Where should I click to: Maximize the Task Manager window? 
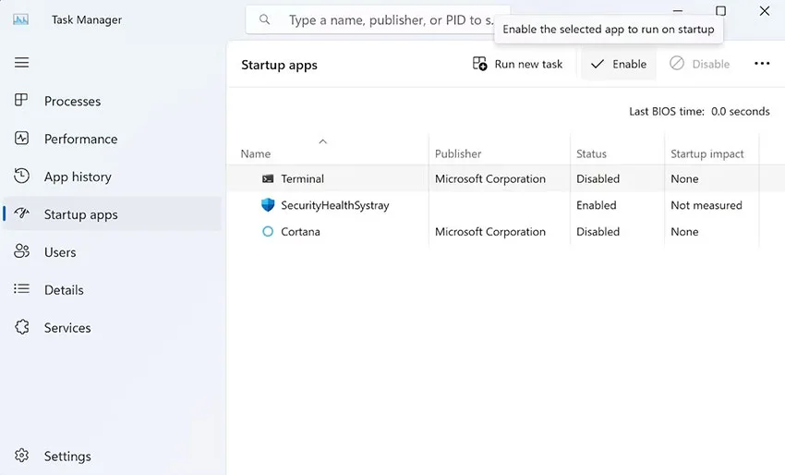coord(720,10)
